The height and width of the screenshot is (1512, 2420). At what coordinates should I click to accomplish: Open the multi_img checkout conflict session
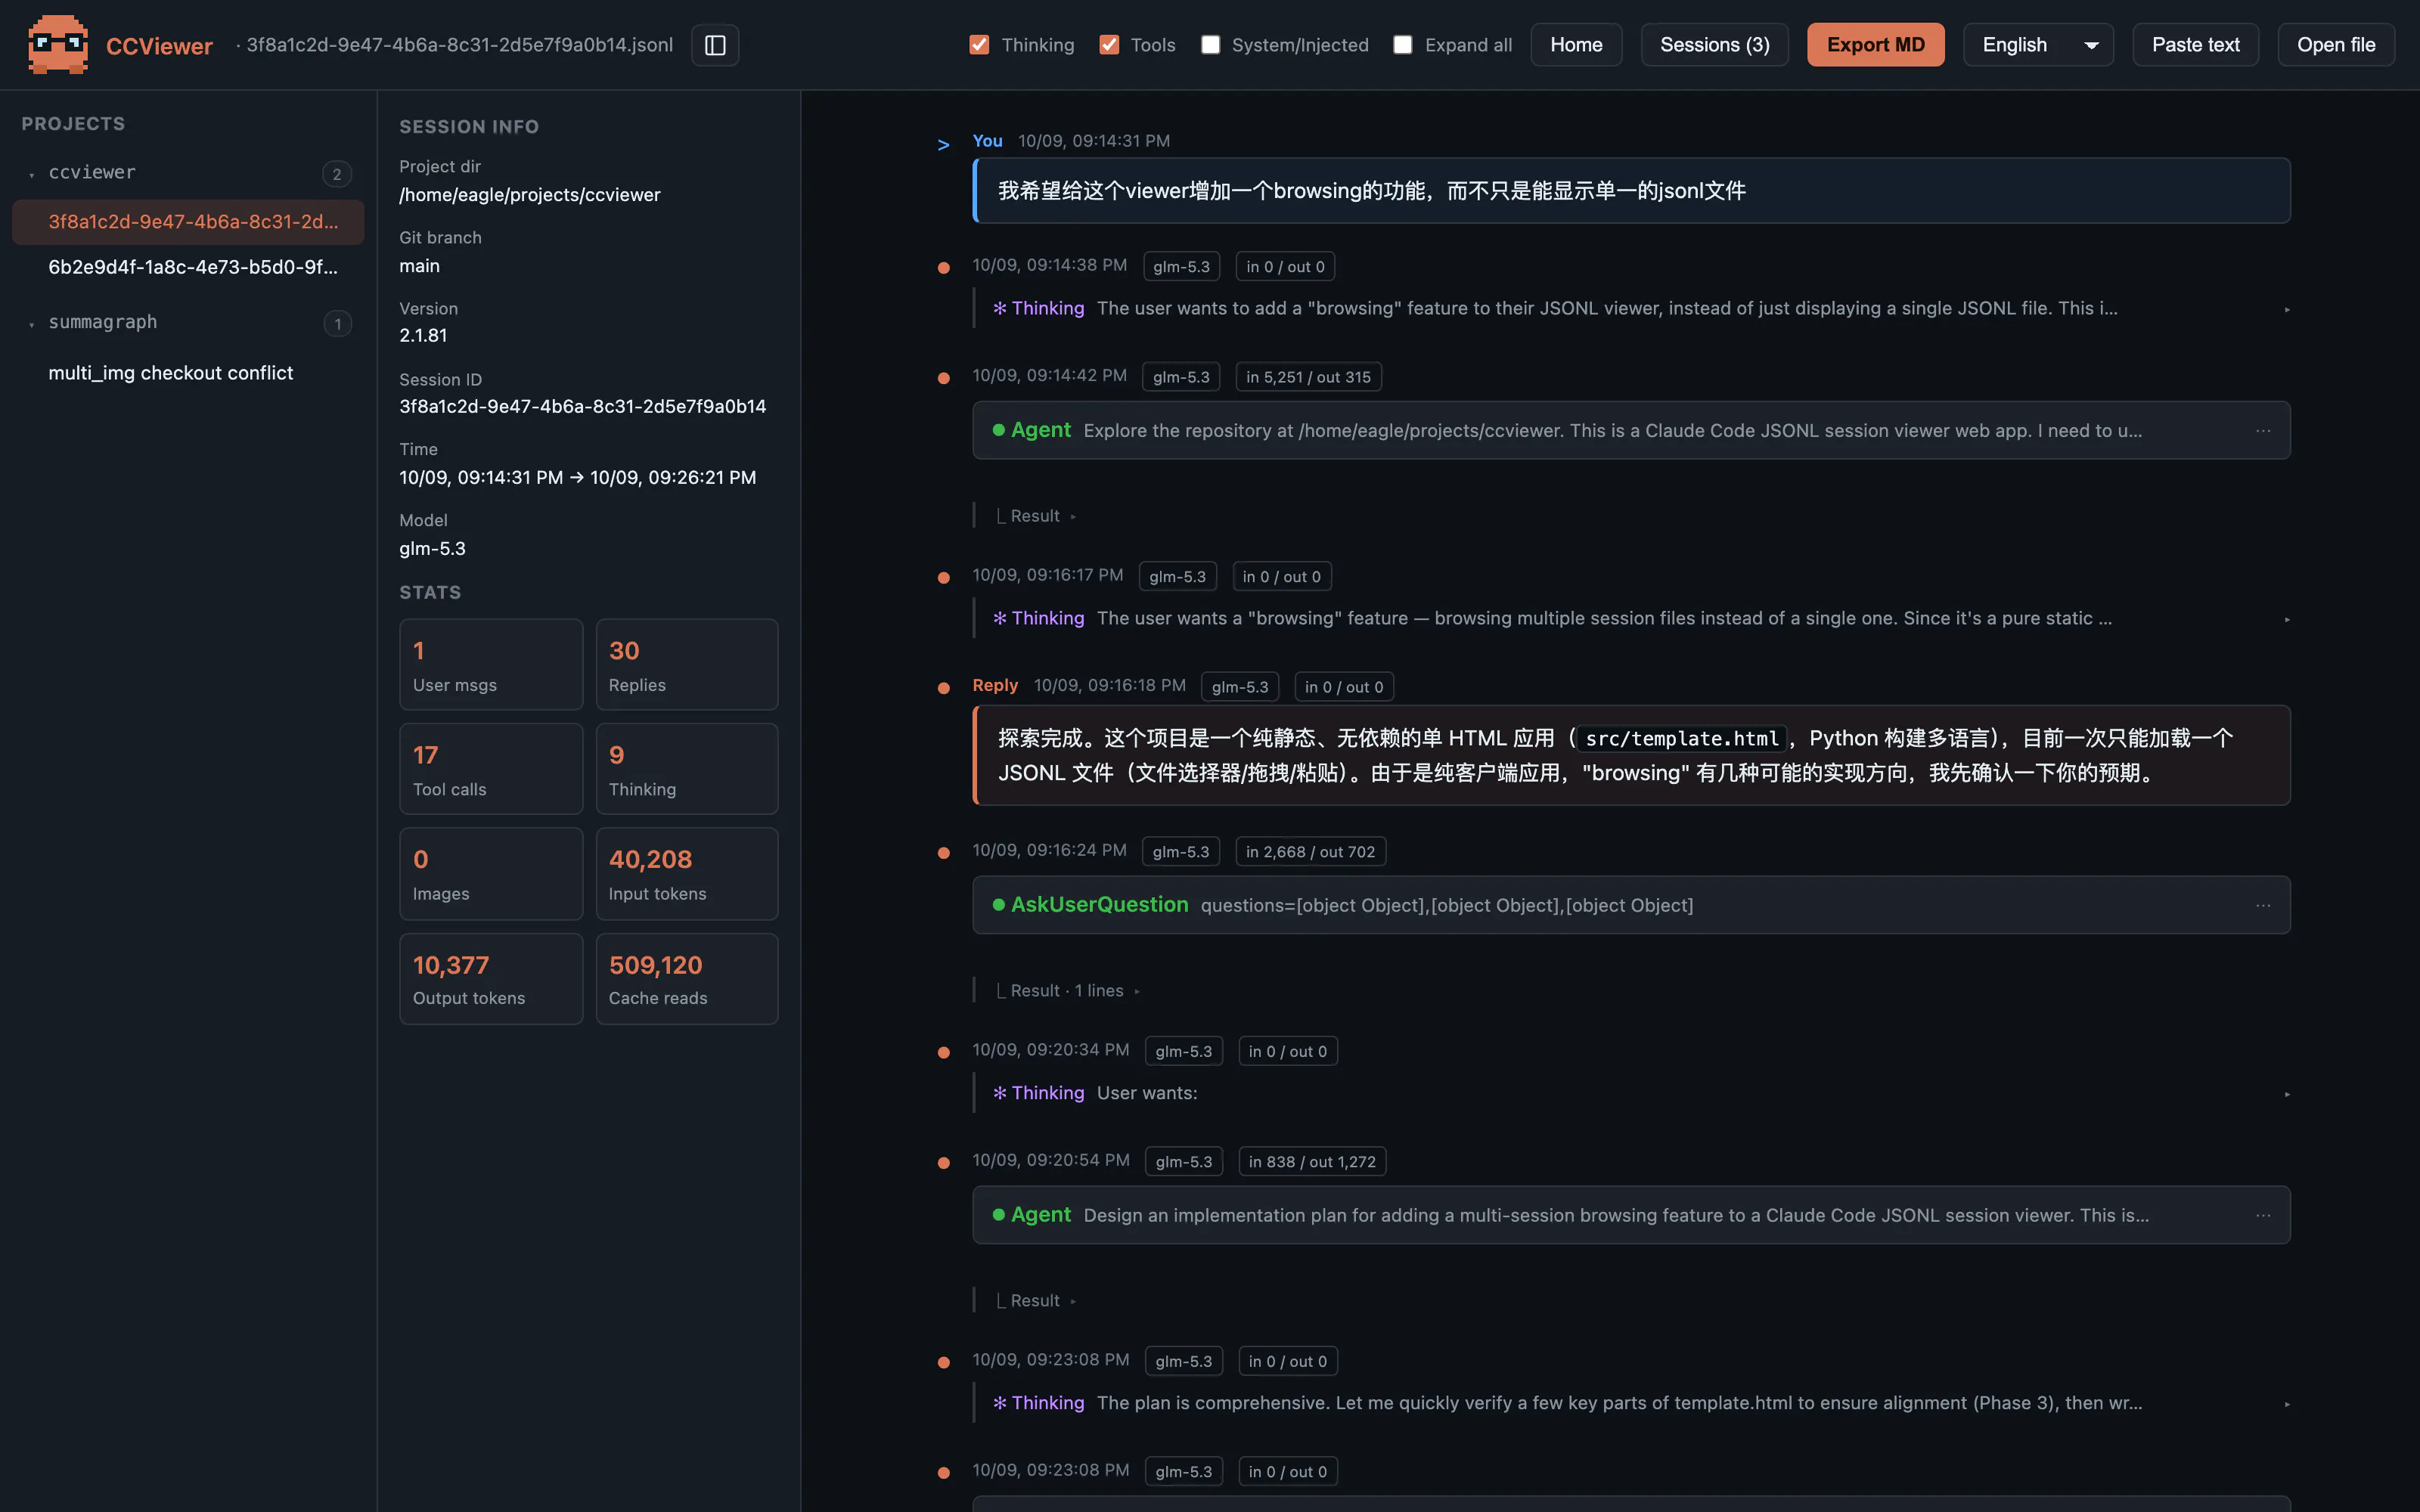pos(188,373)
